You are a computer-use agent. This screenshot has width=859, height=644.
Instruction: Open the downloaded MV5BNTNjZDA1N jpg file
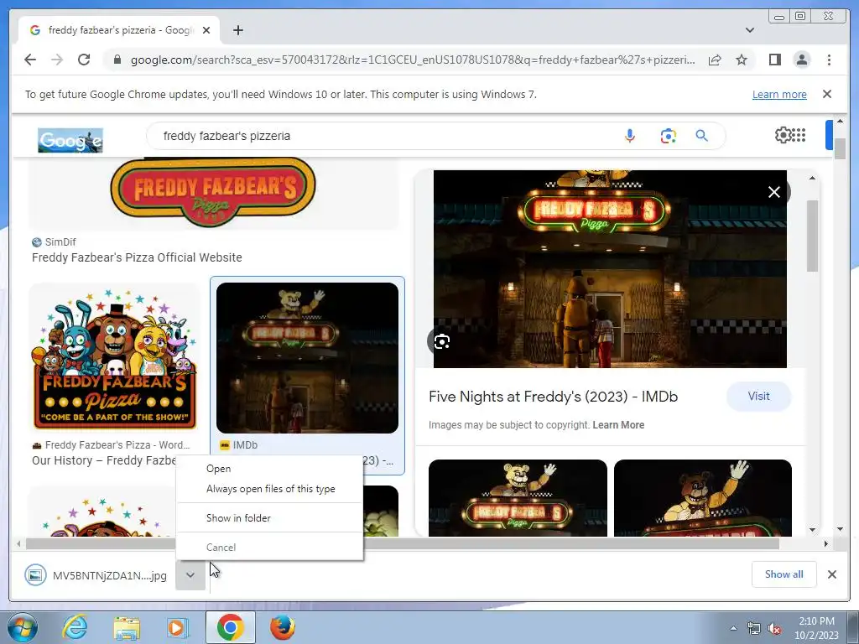(x=96, y=575)
